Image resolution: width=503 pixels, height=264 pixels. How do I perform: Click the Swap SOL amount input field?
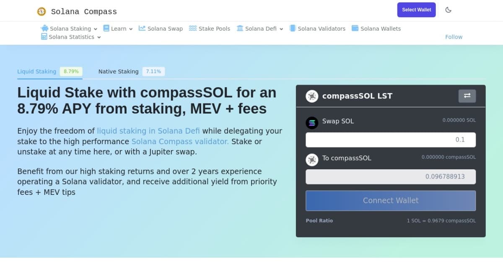[x=391, y=140]
